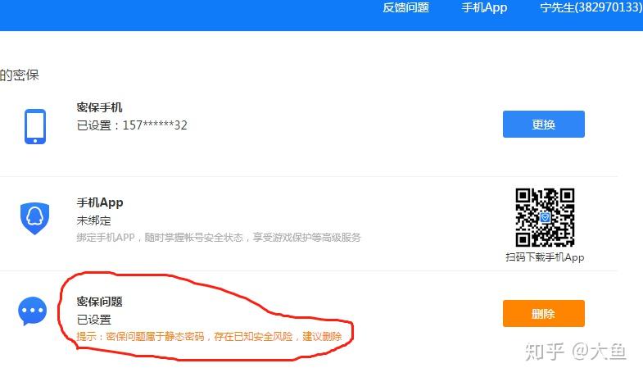This screenshot has height=377, width=643.
Task: Click the 扫码下载手机App caption
Action: tap(545, 257)
